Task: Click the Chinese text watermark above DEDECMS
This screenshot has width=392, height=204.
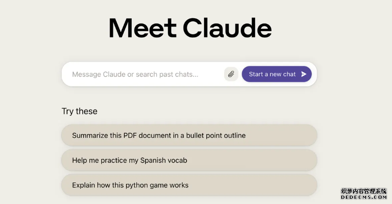Action: click(364, 191)
